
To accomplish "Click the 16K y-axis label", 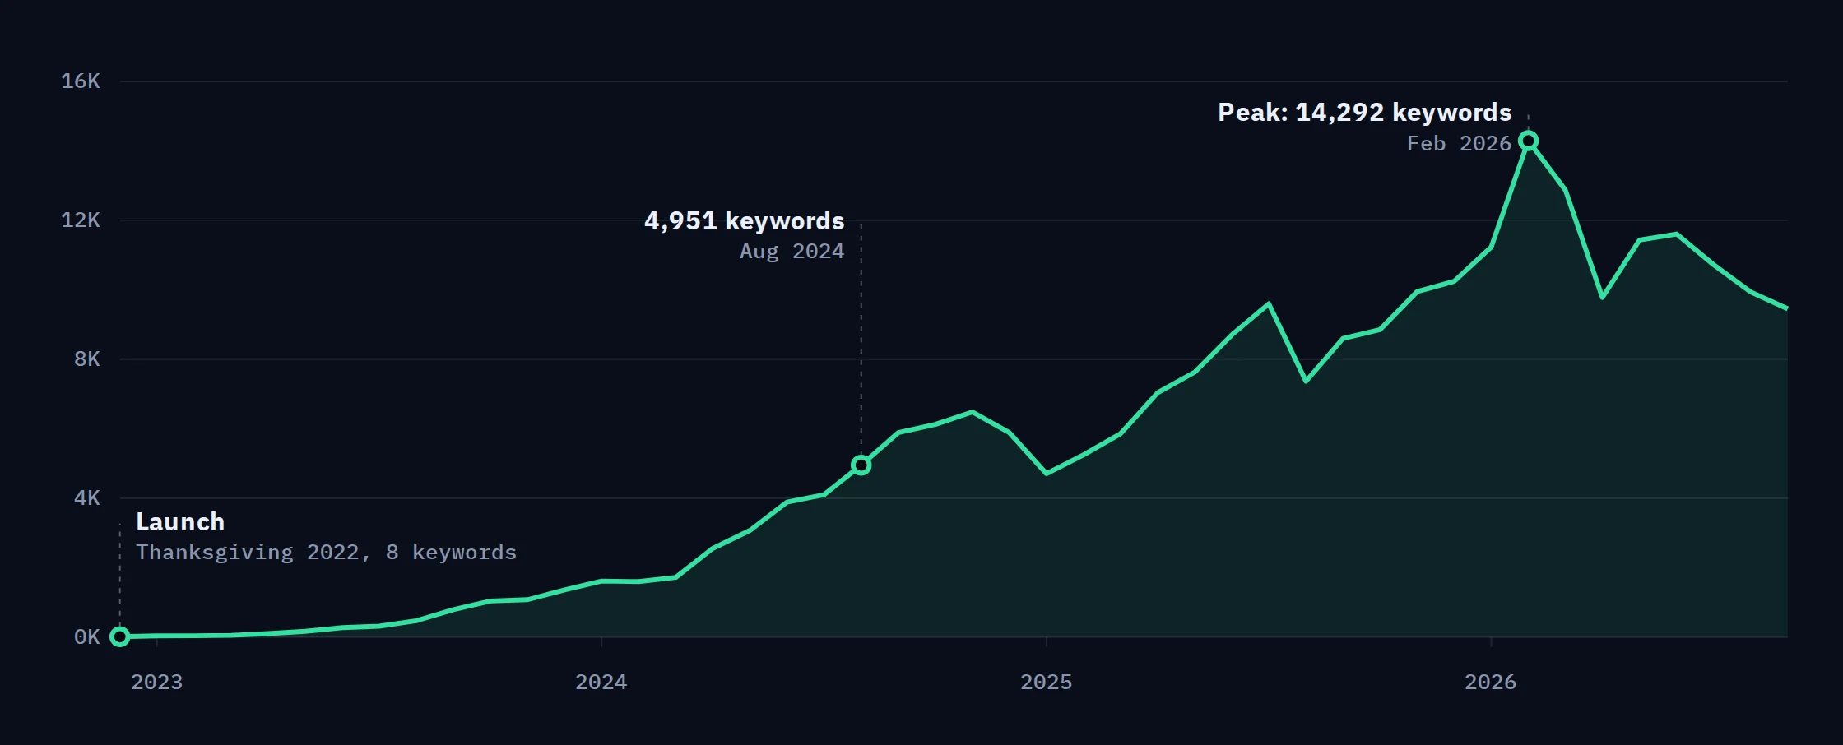I will [81, 81].
